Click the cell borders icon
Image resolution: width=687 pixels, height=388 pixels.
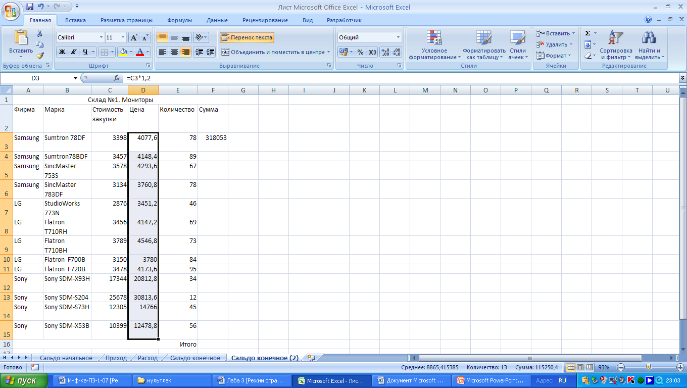[x=104, y=52]
